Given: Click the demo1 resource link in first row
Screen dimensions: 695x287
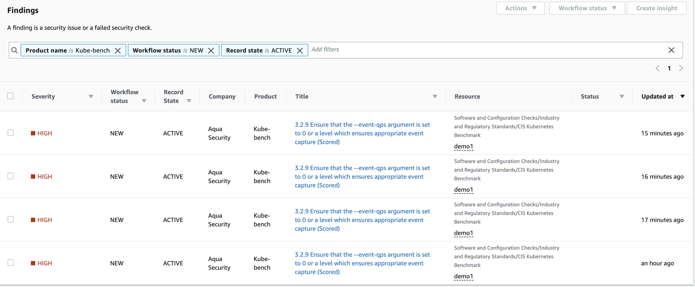Looking at the screenshot, I should (463, 146).
